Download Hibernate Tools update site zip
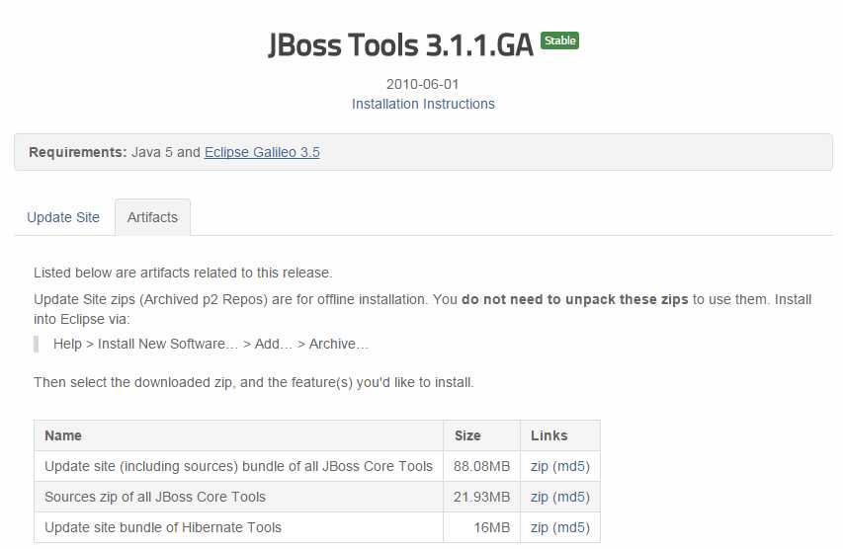The height and width of the screenshot is (549, 843). click(540, 527)
